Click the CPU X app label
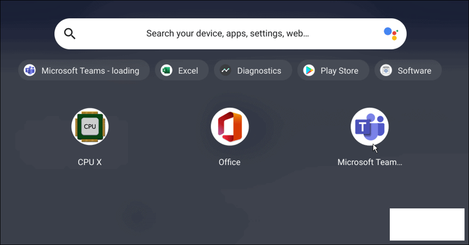 tap(90, 162)
